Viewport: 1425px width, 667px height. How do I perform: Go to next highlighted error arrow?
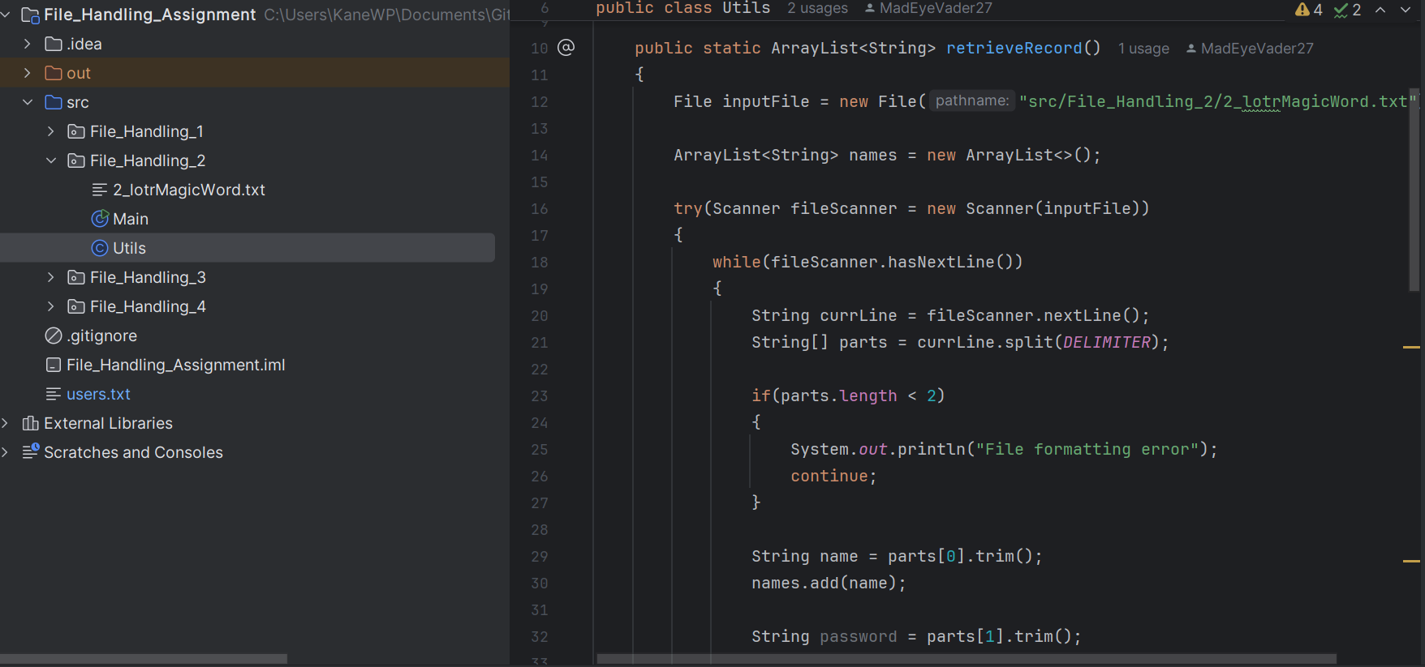(x=1406, y=10)
